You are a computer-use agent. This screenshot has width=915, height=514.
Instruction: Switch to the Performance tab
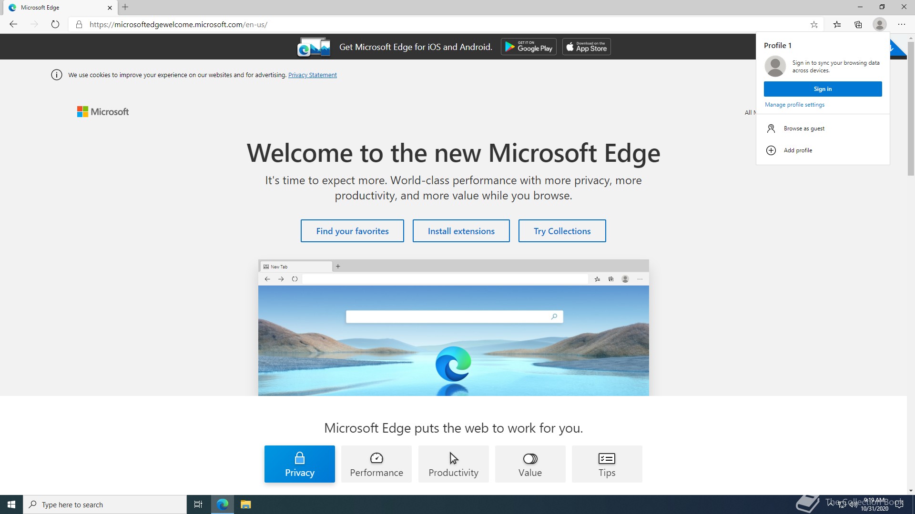(376, 464)
